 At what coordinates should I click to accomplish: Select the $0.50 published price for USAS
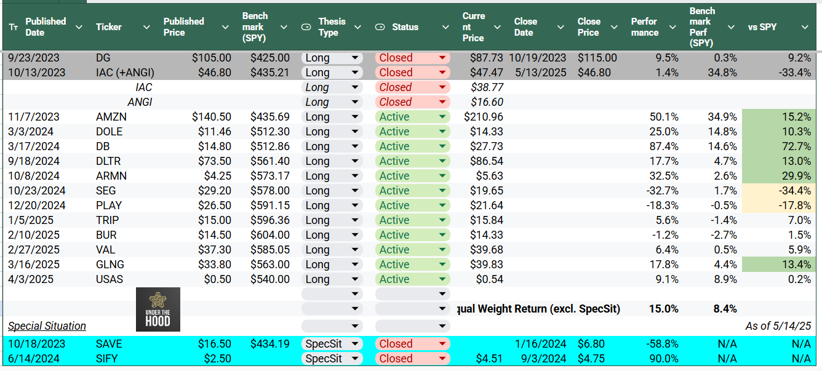(217, 279)
